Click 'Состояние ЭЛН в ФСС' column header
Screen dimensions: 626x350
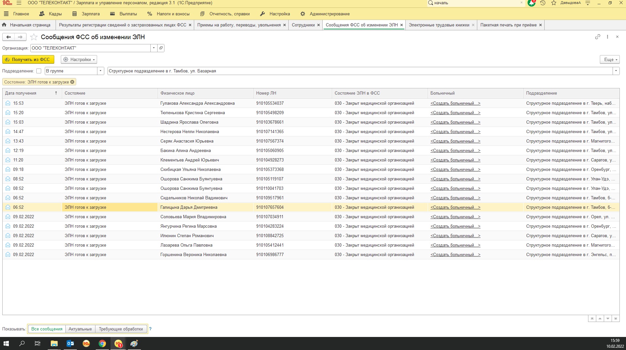[x=380, y=93]
